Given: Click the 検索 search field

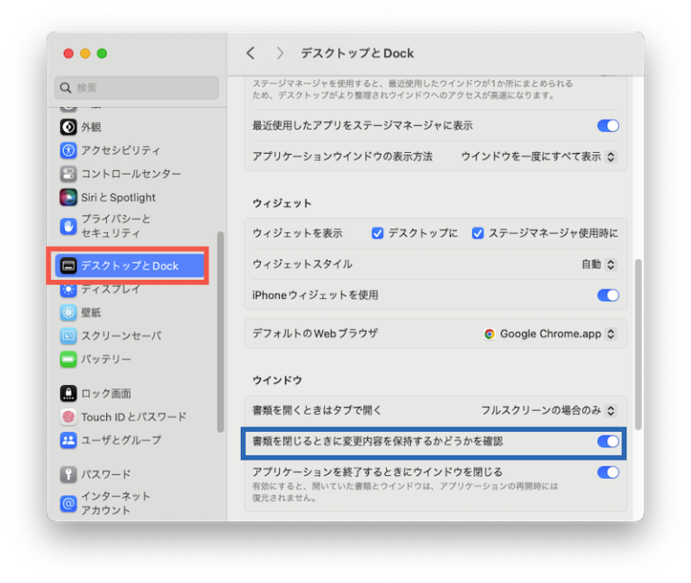Looking at the screenshot, I should click(137, 87).
